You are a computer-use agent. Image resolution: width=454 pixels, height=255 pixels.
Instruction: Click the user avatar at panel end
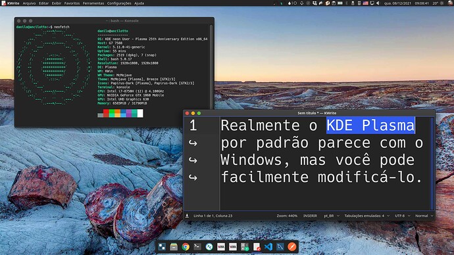coord(449,3)
